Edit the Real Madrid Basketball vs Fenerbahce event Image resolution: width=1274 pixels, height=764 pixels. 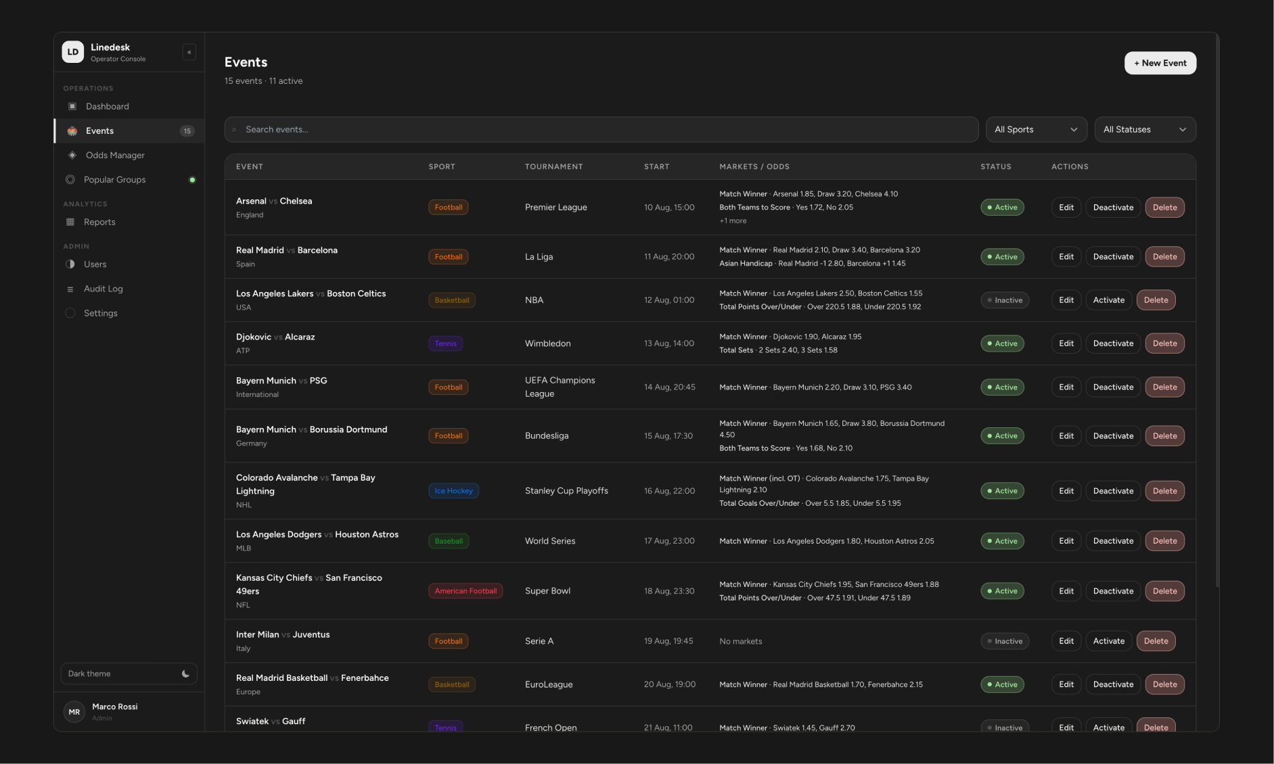1066,684
